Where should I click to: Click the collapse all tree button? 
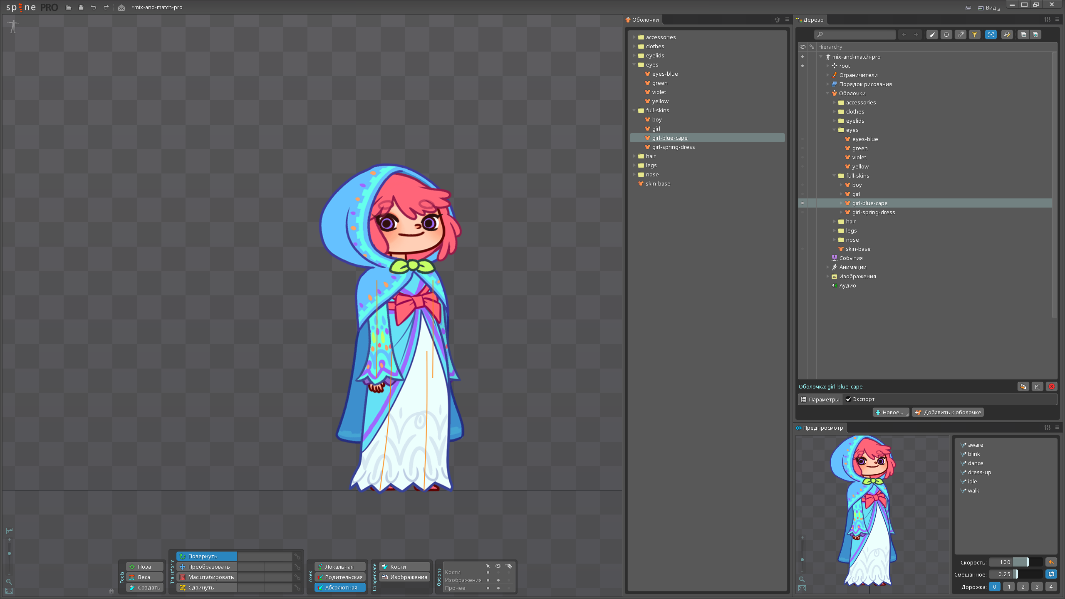[1023, 35]
